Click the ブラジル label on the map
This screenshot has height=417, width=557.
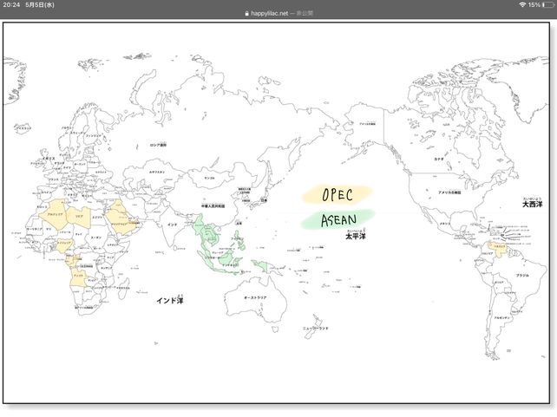522,275
